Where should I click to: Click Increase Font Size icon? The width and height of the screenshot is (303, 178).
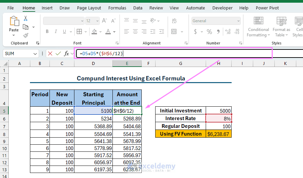pos(105,21)
